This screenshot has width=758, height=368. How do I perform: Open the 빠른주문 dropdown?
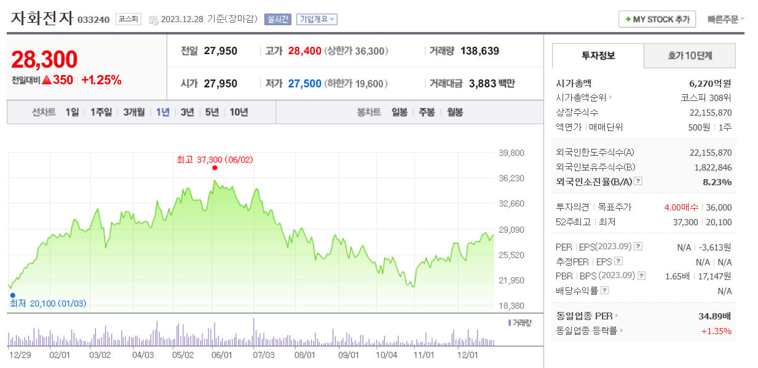[x=726, y=19]
